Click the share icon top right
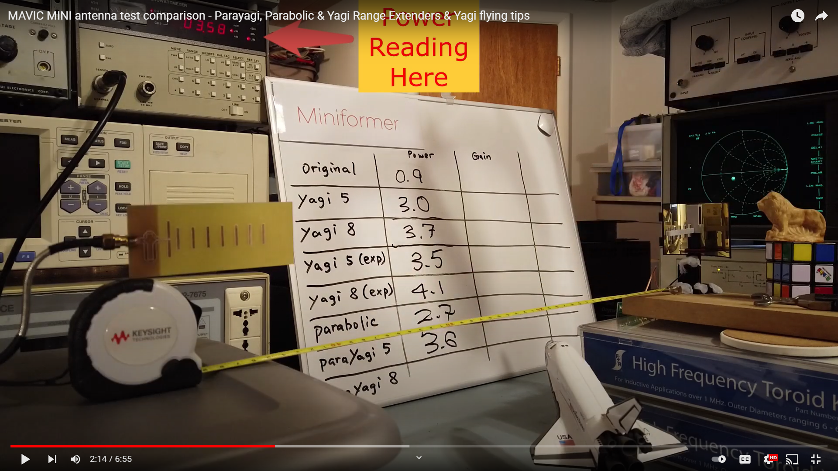838x471 pixels. 821,16
